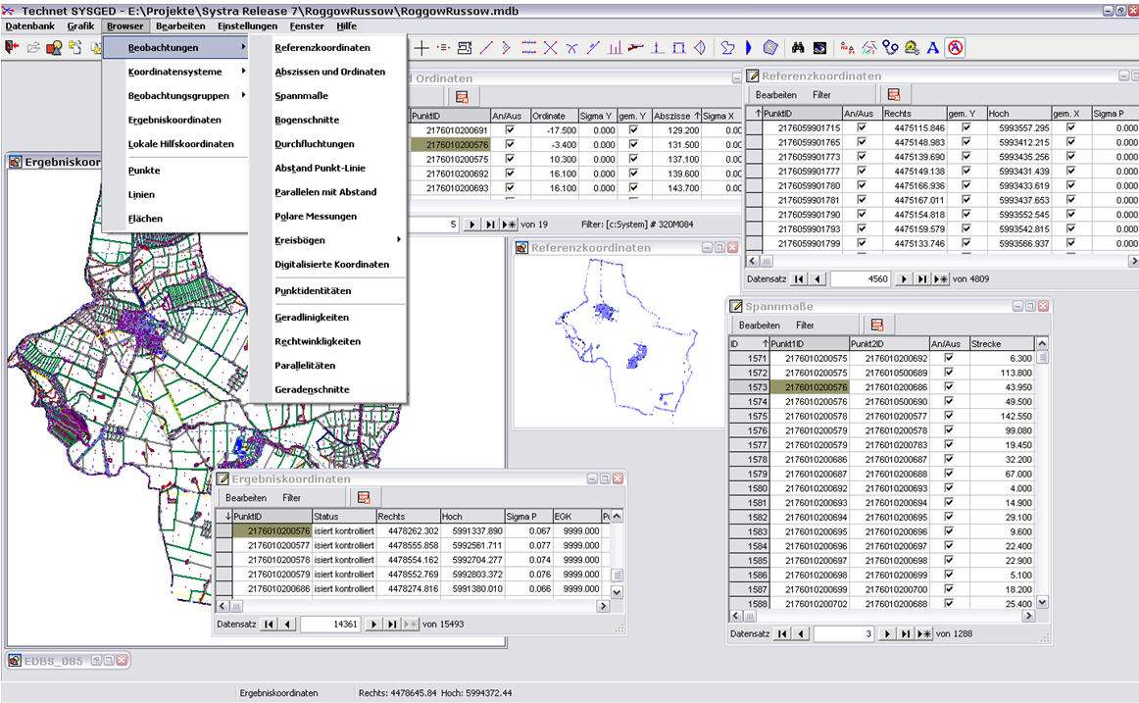Expand the Beobachtungsgruppen submenu

point(178,96)
